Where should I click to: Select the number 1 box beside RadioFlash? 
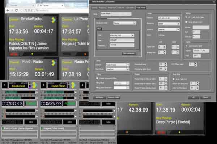coord(44,85)
